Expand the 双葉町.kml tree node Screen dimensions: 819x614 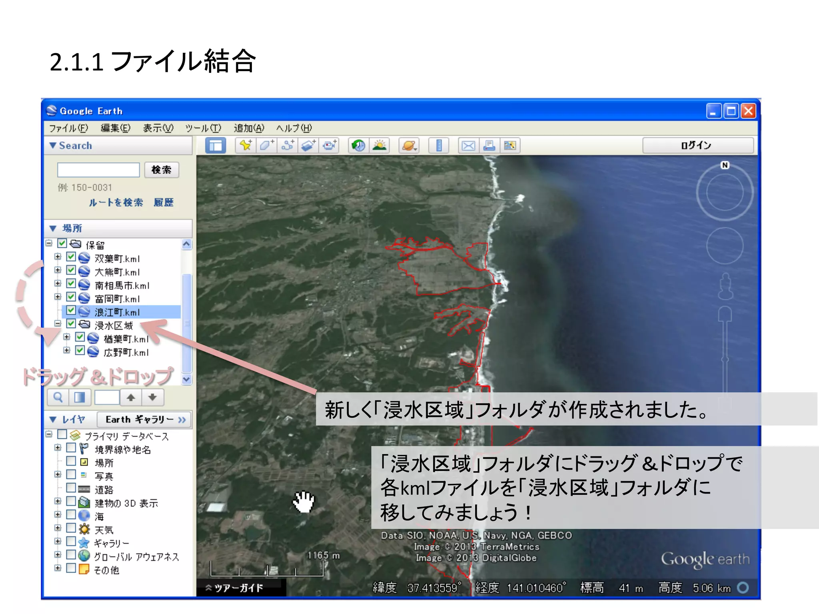click(58, 257)
